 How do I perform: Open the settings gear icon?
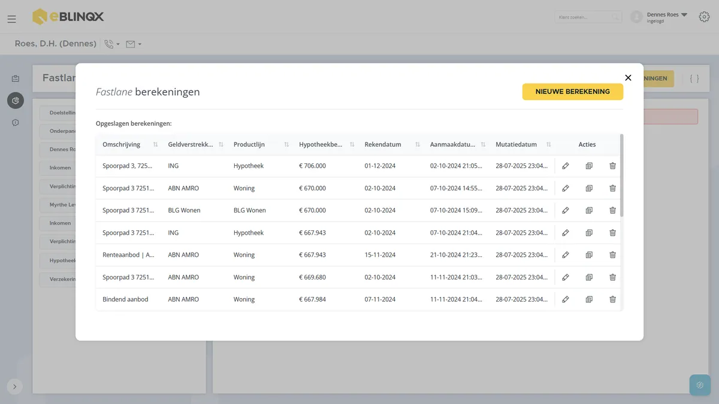[704, 17]
